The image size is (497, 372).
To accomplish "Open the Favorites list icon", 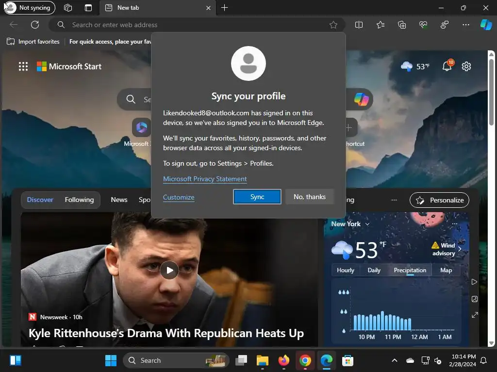I will (381, 25).
